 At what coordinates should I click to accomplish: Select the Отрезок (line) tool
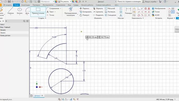(x=11, y=11)
